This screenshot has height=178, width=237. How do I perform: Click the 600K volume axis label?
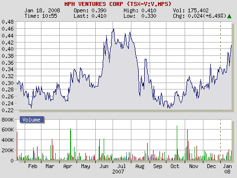pos(7,130)
